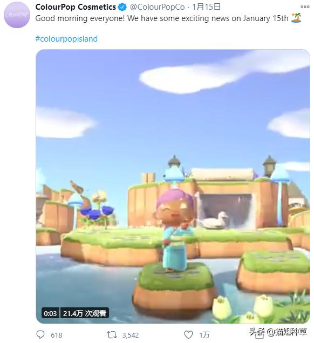The height and width of the screenshot is (343, 314).
Task: Click the ColourPop Cosmetics display name
Action: (76, 7)
